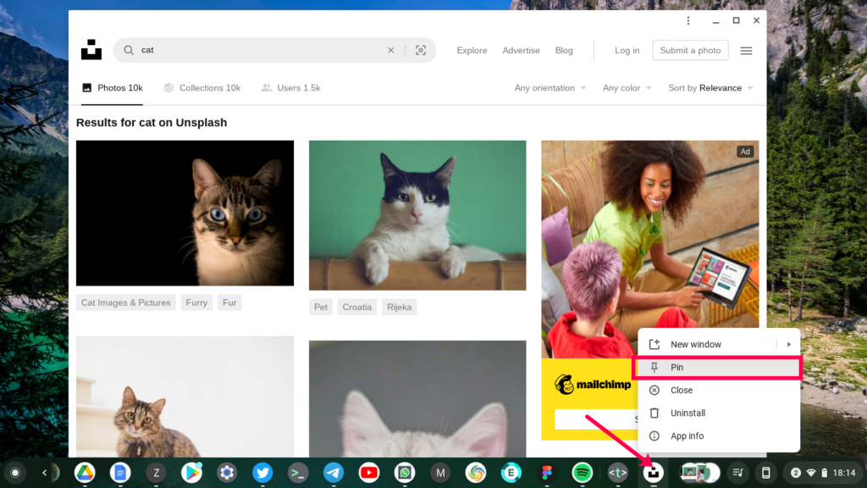Open the tabby cat on white background photo
Image resolution: width=867 pixels, height=488 pixels.
(185, 396)
